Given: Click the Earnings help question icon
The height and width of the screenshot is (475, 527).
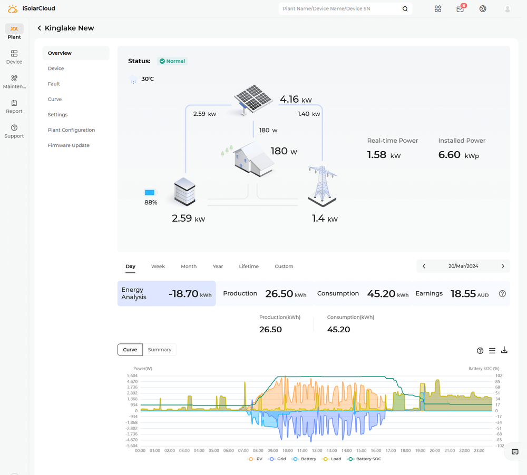Looking at the screenshot, I should click(502, 294).
